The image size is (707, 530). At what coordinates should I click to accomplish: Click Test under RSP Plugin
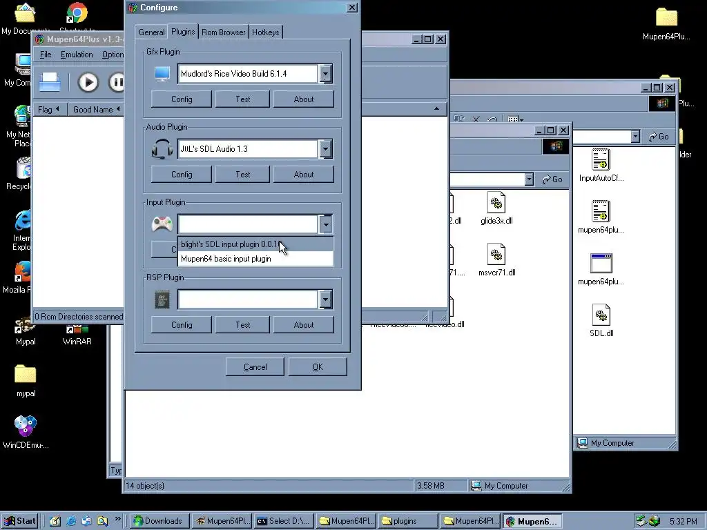tap(242, 325)
